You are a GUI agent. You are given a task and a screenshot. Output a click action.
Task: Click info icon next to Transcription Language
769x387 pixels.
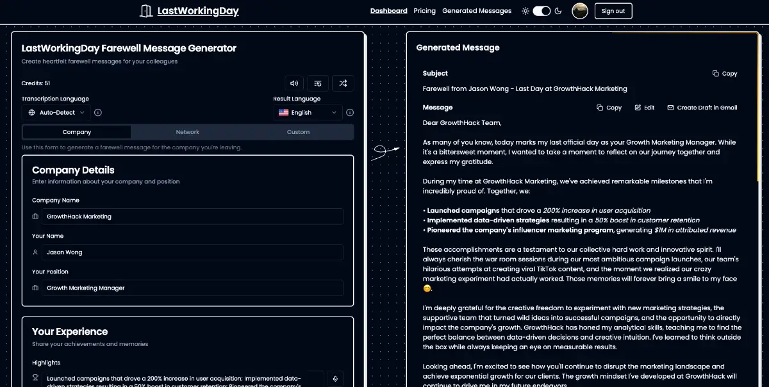[x=98, y=113]
